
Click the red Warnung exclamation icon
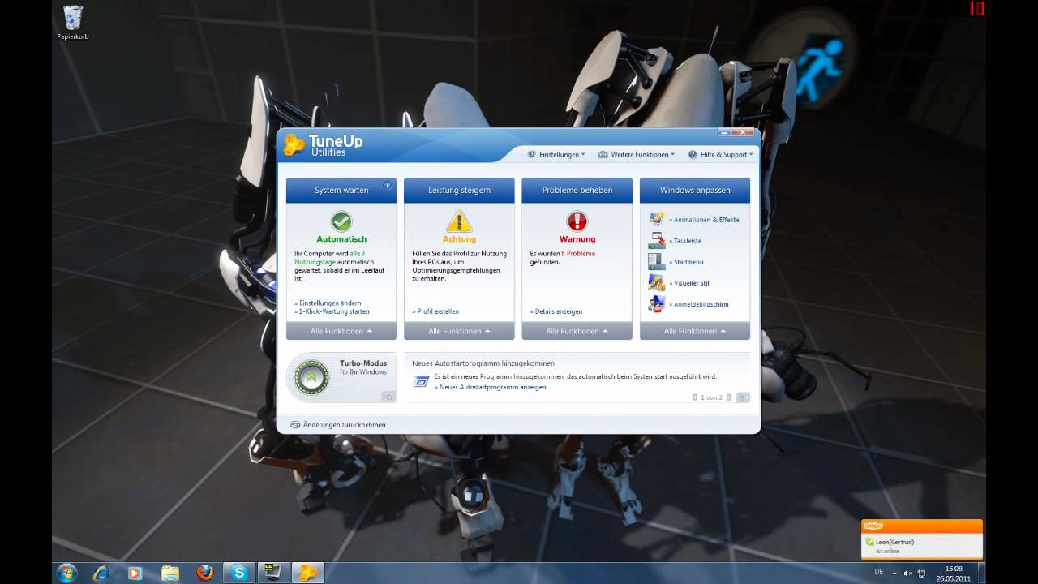click(577, 221)
